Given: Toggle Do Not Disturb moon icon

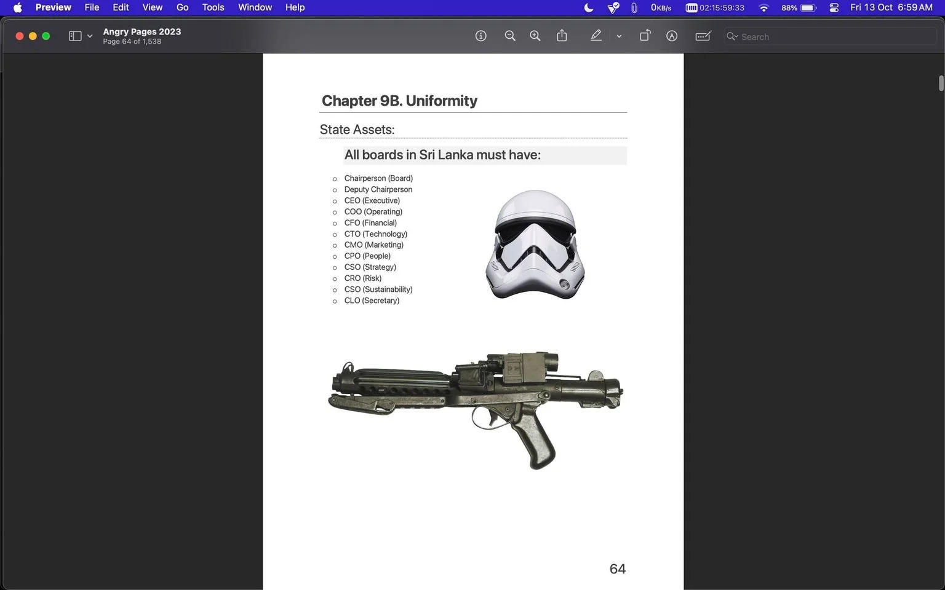Looking at the screenshot, I should [x=589, y=7].
